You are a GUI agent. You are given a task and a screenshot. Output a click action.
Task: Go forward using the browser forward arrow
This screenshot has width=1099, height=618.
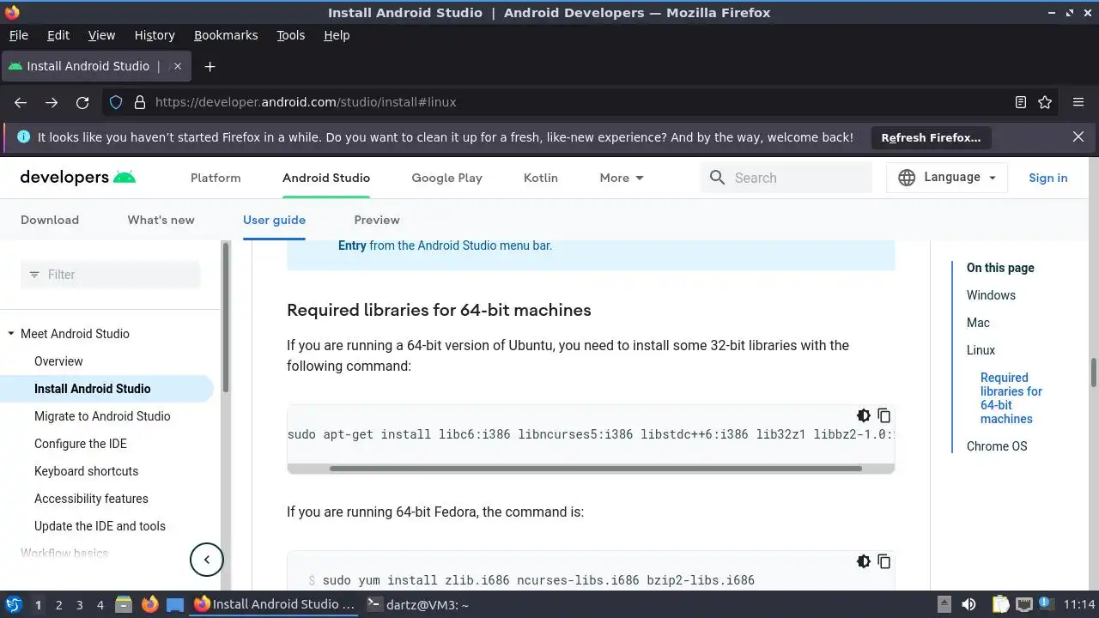coord(52,102)
